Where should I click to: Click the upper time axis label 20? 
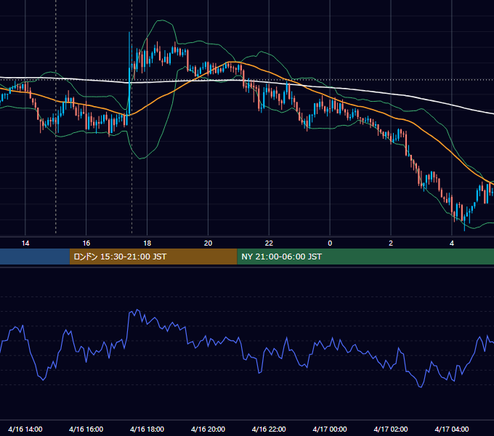208,243
